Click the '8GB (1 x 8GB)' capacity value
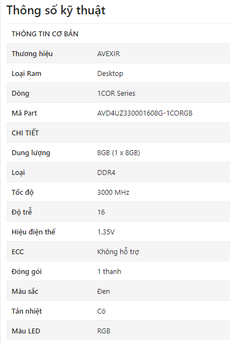 coord(119,153)
